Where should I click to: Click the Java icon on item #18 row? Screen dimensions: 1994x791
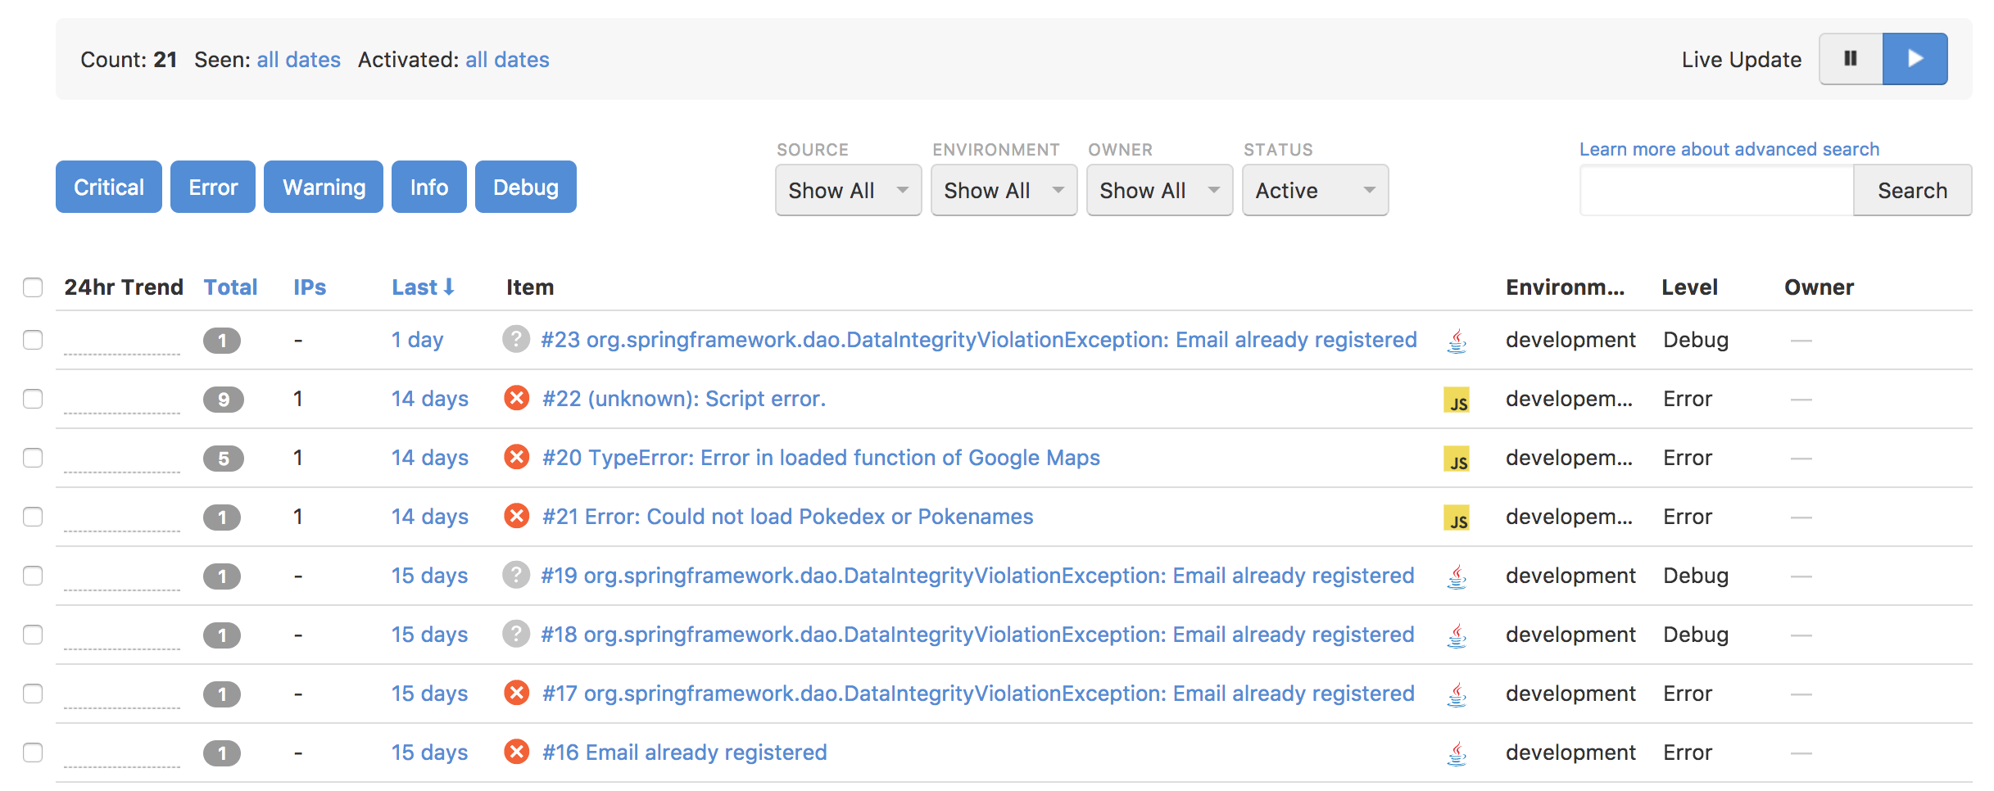click(1457, 635)
